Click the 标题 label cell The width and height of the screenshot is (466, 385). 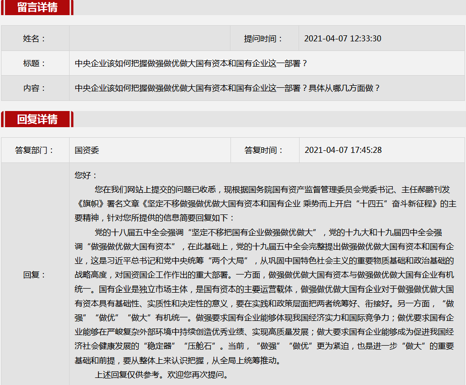click(x=34, y=64)
